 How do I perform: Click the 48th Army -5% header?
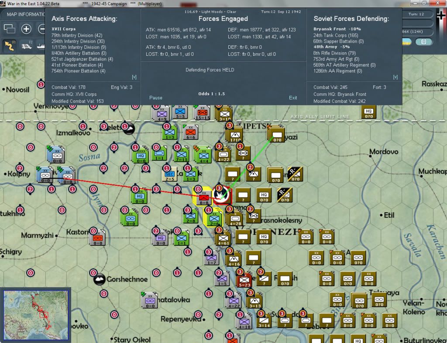[332, 47]
